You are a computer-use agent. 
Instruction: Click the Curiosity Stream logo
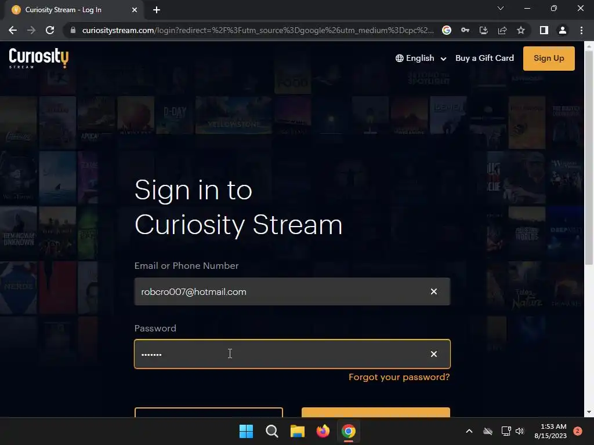39,58
